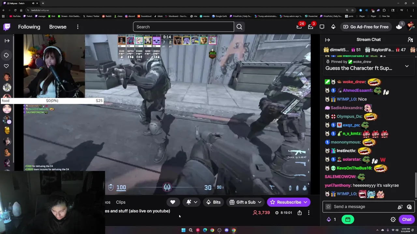Click dimwit5 gift leaderboard entry
This screenshot has height=234, width=417.
point(342,50)
